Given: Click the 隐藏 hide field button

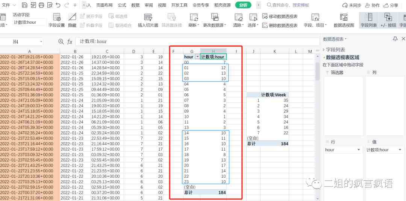Looking at the screenshot, I should (72, 20).
